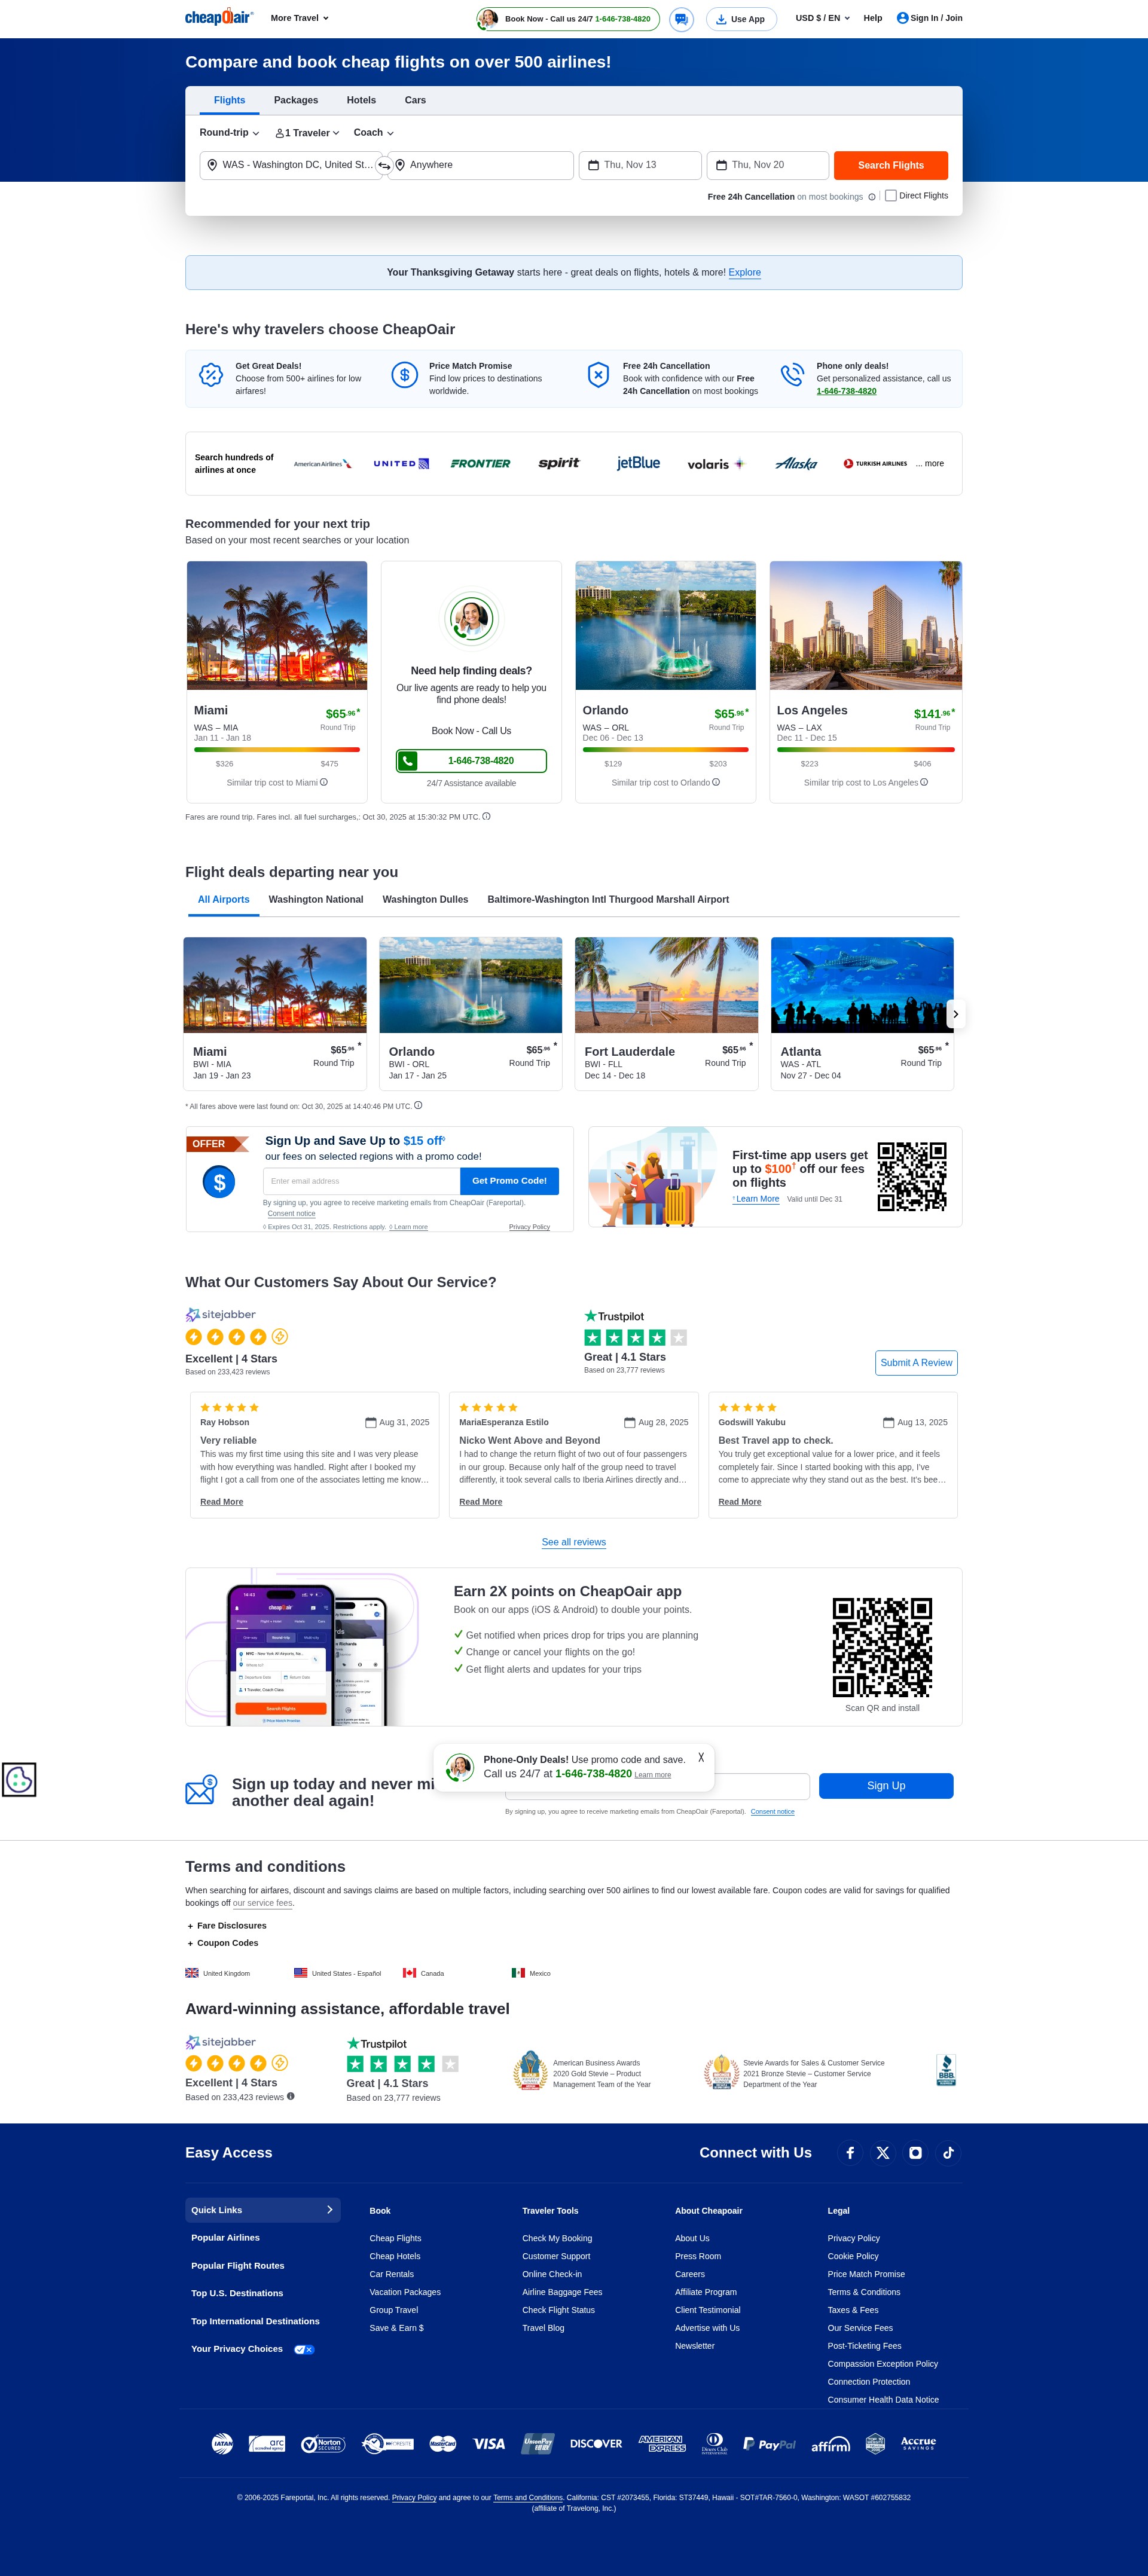Click Orlando price range bar
Screen dimensions: 1148x2576
[x=665, y=749]
